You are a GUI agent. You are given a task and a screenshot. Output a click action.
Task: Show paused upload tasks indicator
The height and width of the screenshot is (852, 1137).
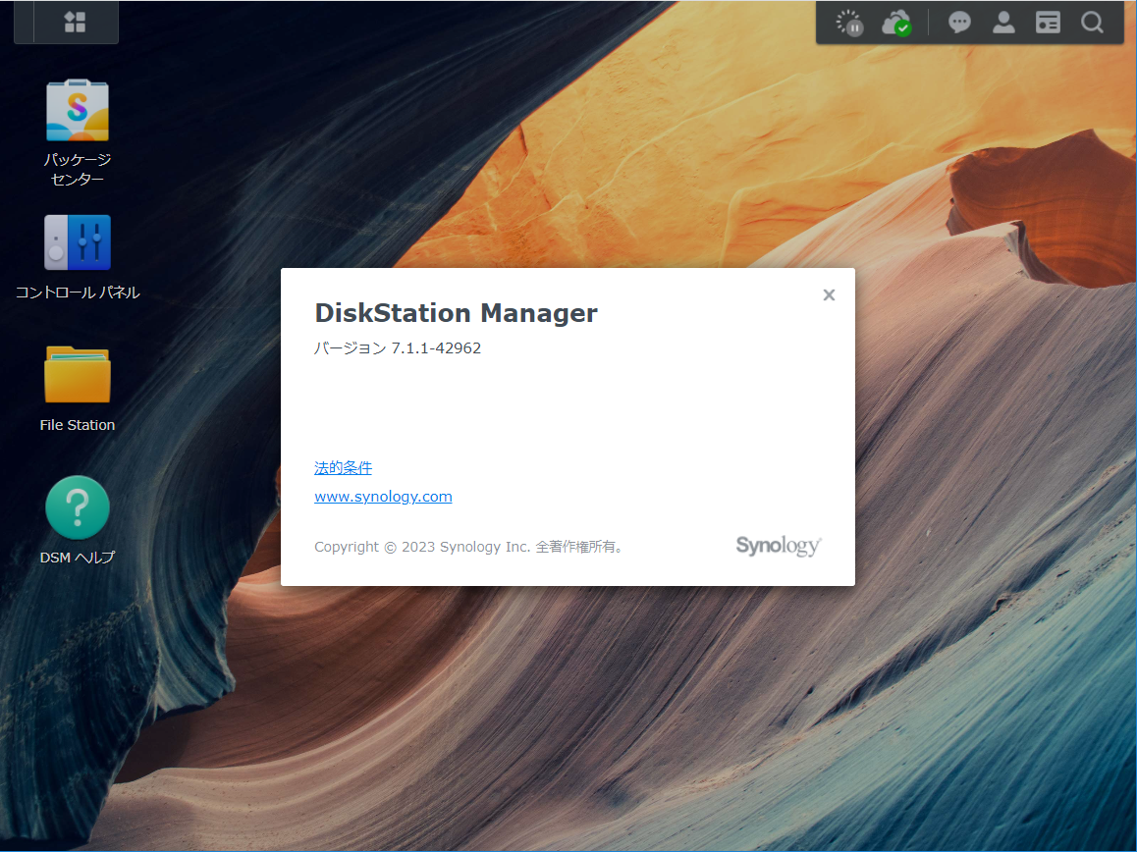point(849,24)
